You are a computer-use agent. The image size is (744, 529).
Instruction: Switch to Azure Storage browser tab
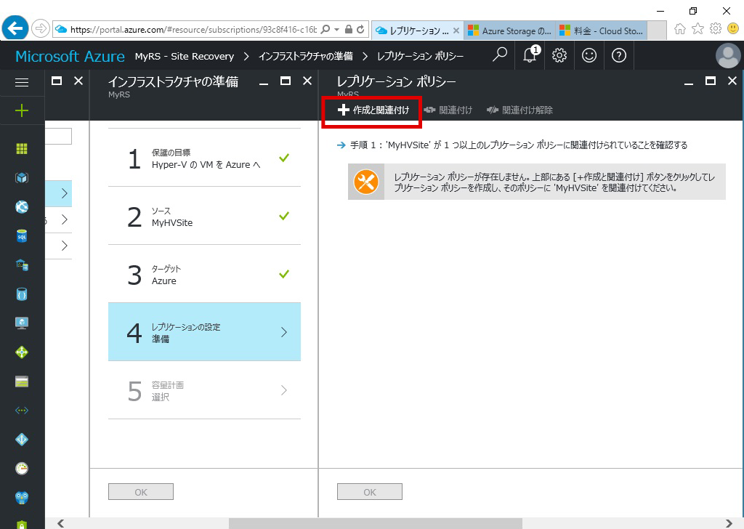click(x=511, y=31)
